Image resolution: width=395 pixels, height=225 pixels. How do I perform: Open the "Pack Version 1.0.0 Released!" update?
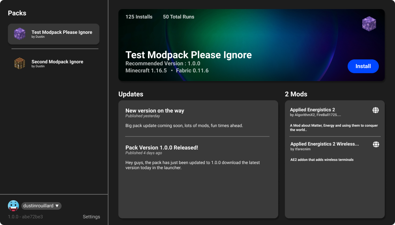(161, 148)
